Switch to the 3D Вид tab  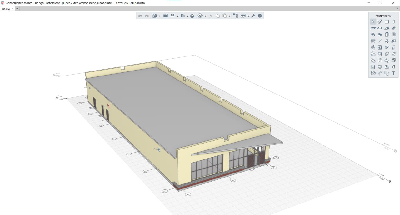6,9
